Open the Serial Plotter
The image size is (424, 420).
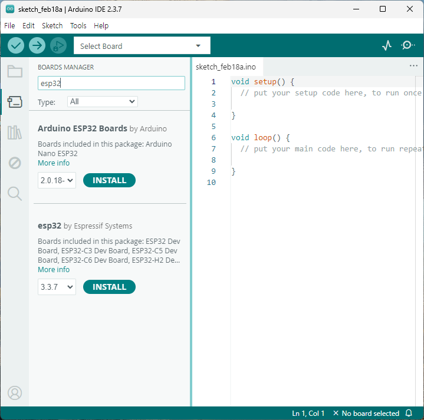click(387, 45)
